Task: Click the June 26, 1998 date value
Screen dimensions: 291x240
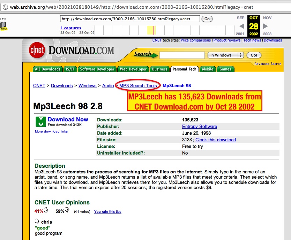Action: 196,133
